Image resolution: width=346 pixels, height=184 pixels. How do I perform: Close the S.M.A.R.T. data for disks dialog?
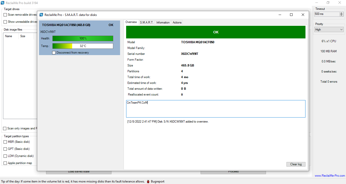pos(303,15)
